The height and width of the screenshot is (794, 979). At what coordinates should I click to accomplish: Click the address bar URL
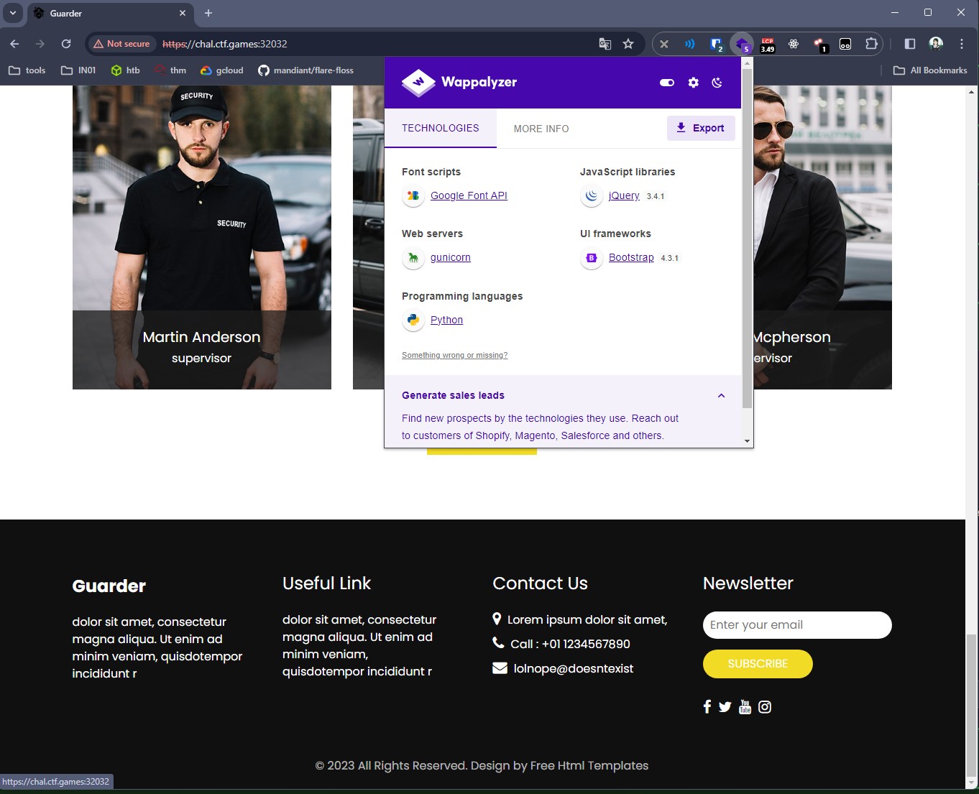click(225, 44)
